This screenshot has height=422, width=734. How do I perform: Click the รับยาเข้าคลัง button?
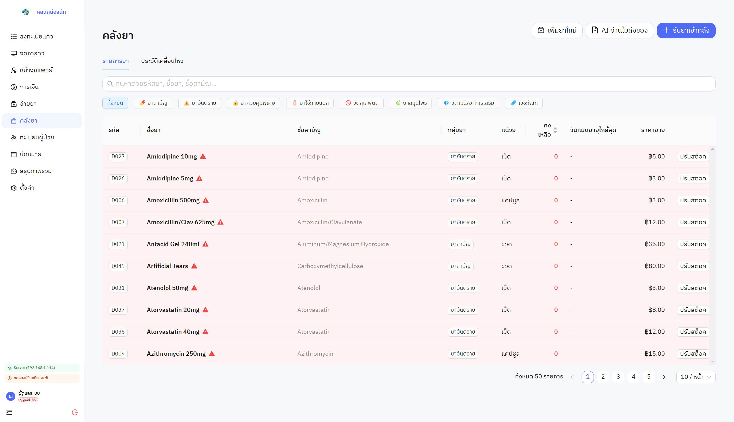coord(686,30)
